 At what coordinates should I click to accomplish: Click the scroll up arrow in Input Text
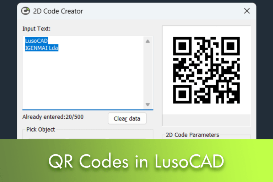click(x=148, y=41)
